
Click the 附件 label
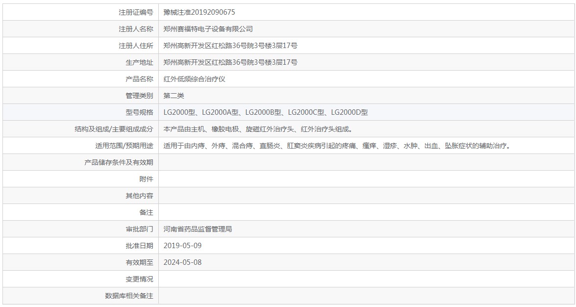pyautogui.click(x=146, y=179)
